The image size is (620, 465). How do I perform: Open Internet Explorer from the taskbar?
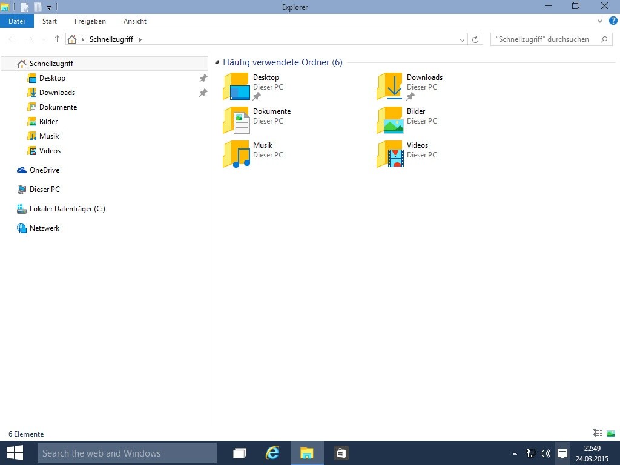[273, 453]
